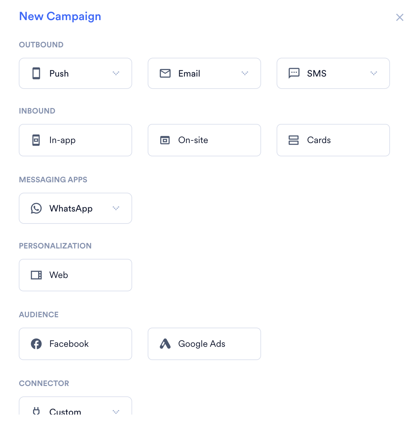Open the SMS options chevron

374,73
